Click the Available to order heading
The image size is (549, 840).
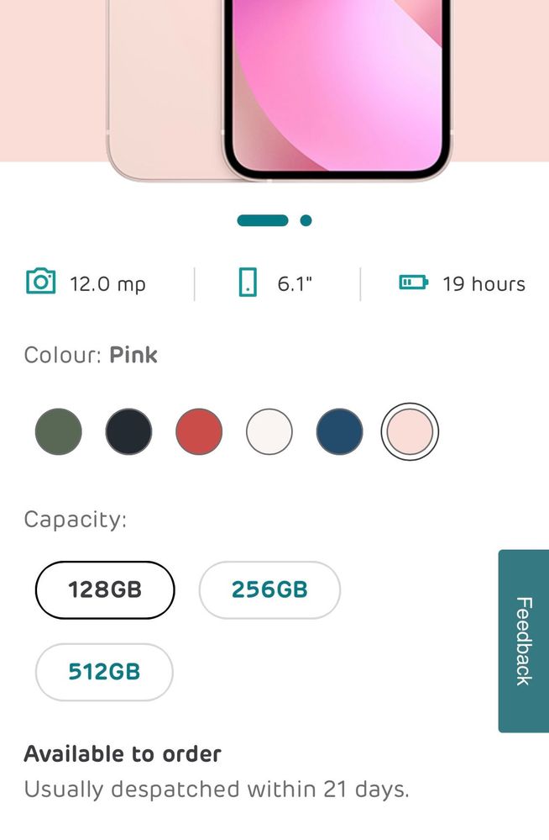pyautogui.click(x=123, y=753)
